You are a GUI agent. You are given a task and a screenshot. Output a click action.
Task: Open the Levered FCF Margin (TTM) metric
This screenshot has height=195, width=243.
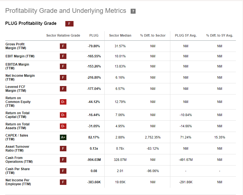coord(16,89)
